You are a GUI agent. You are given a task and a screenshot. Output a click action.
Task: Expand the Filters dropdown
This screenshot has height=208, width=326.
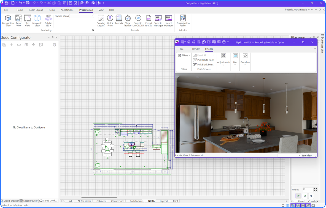click(184, 55)
